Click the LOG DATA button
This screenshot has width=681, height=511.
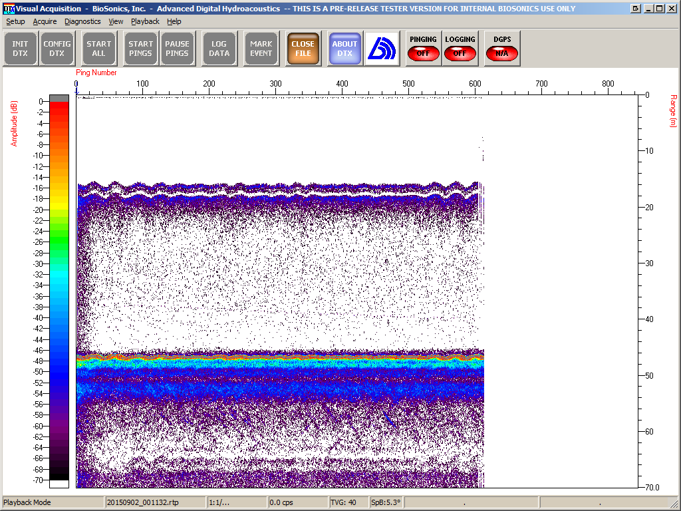219,49
